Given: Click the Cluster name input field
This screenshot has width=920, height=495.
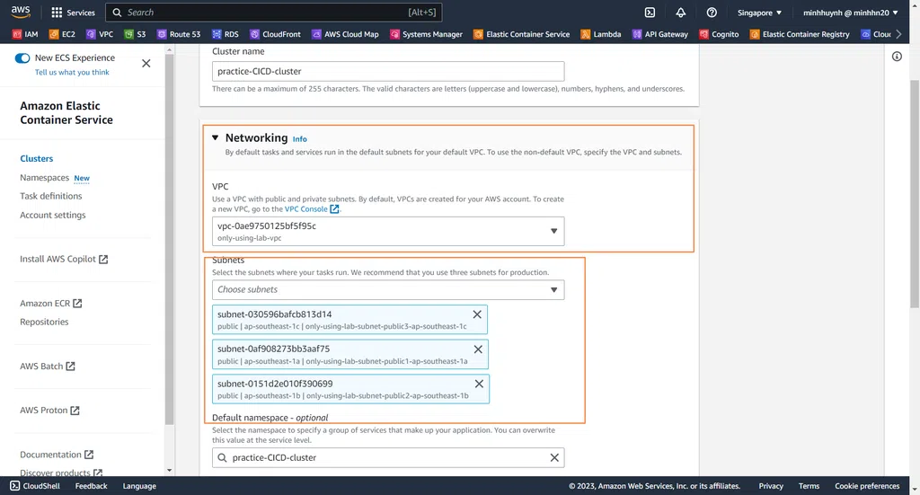Looking at the screenshot, I should [x=388, y=72].
